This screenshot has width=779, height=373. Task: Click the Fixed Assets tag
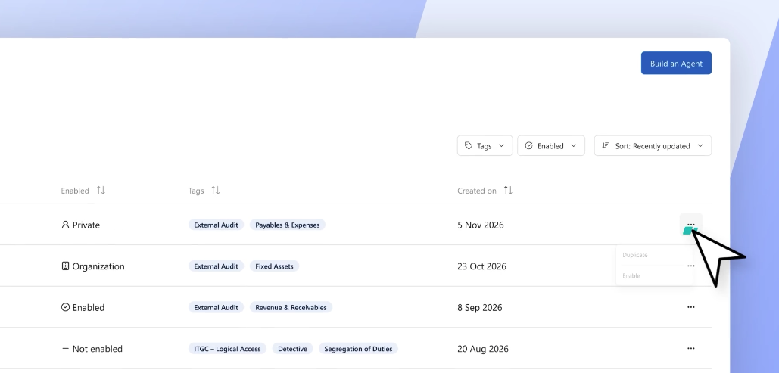[x=274, y=266]
